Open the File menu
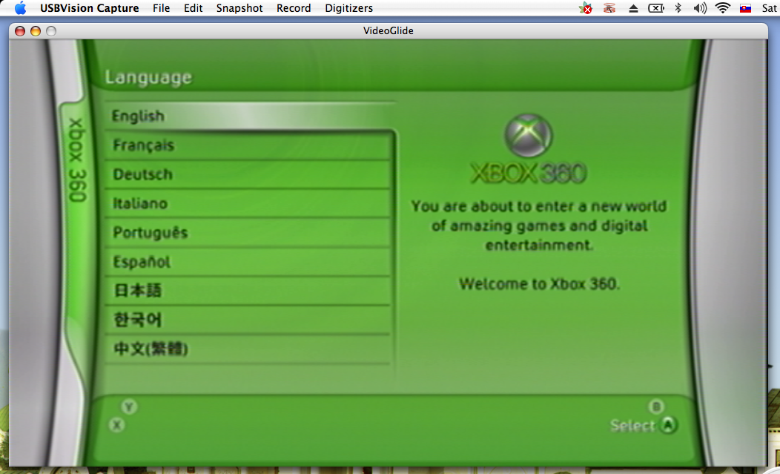The image size is (780, 474). (x=161, y=8)
